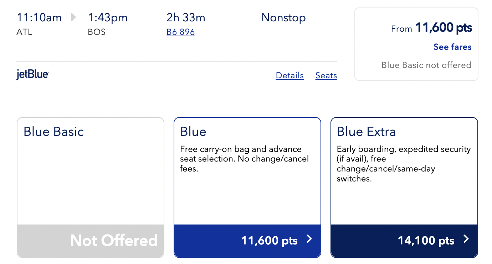The height and width of the screenshot is (264, 492).
Task: Click the grayed-out Not Offered bar
Action: click(x=91, y=241)
